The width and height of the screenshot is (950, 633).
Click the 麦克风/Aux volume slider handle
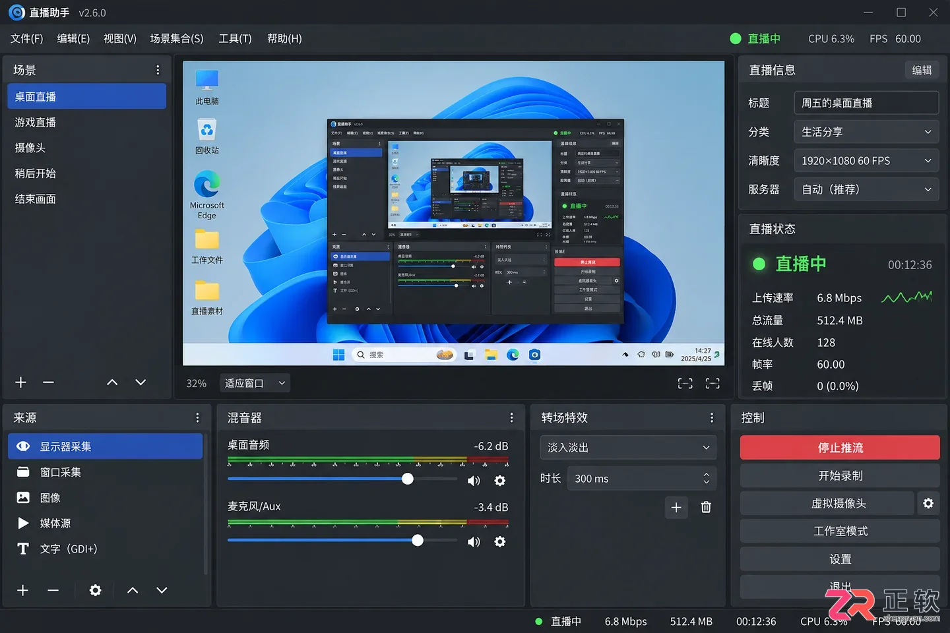coord(418,540)
